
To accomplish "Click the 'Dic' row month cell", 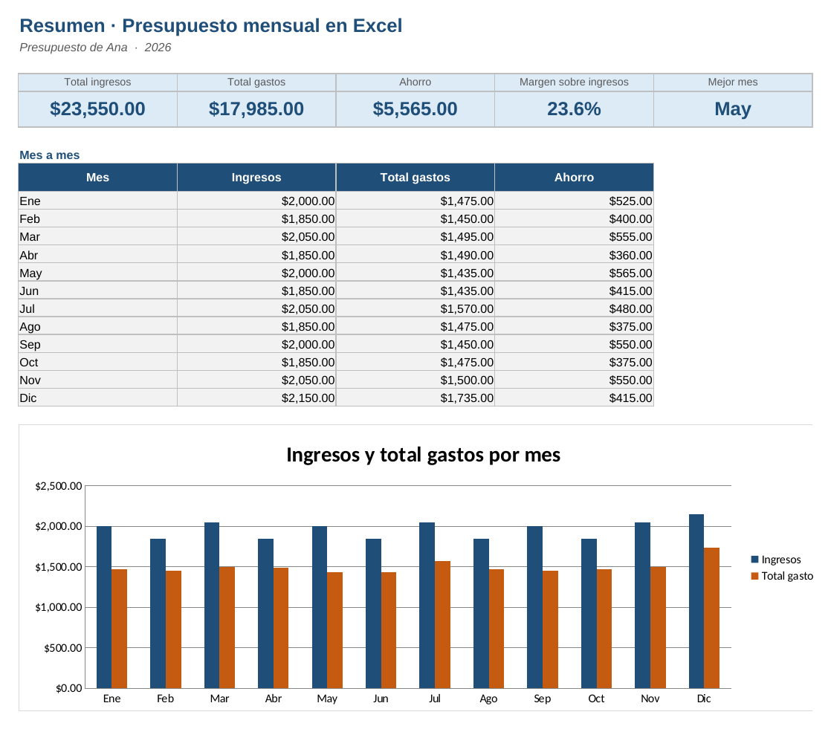I will point(97,398).
